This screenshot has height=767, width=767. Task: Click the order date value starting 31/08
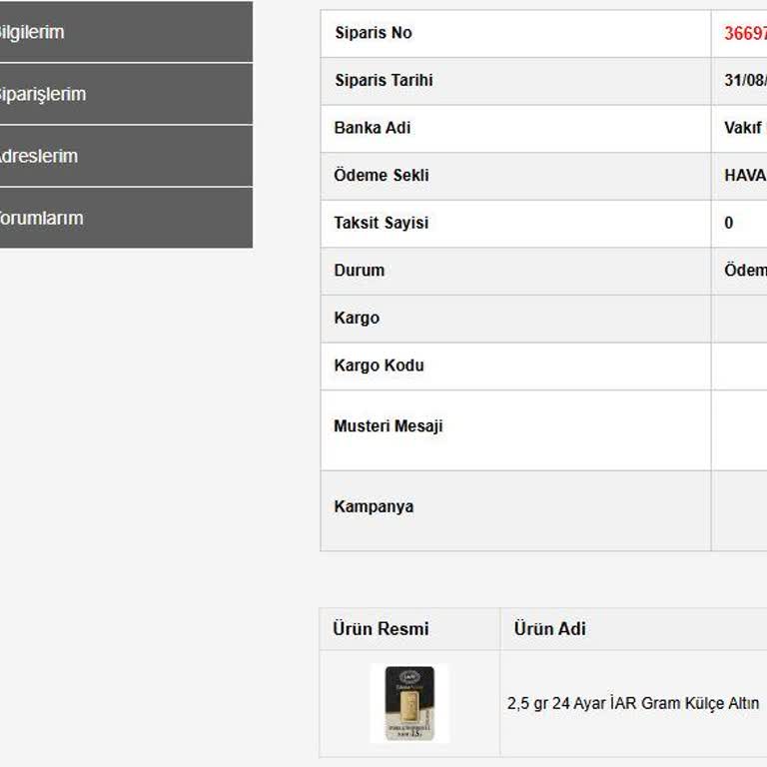745,80
